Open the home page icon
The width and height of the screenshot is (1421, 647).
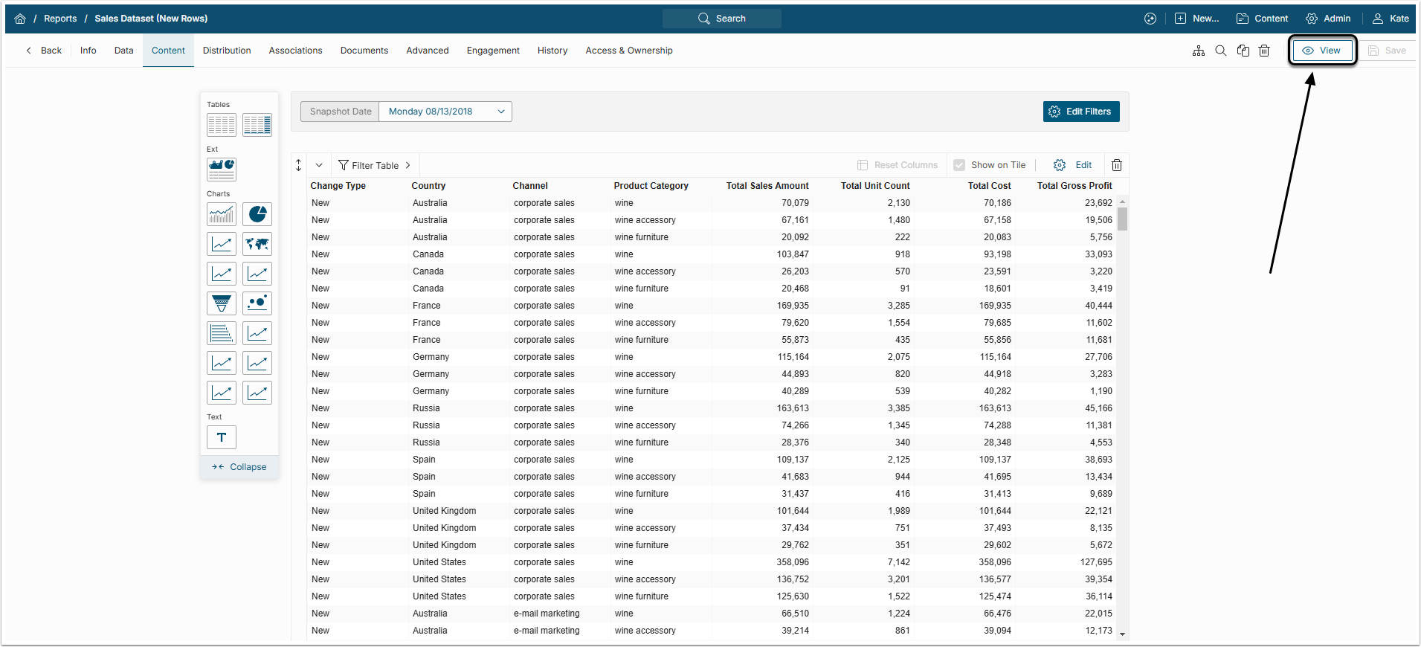(x=20, y=19)
